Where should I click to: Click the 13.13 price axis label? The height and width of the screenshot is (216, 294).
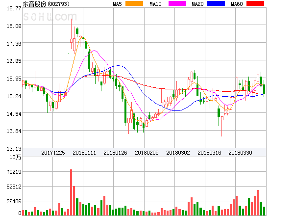(x=14, y=149)
